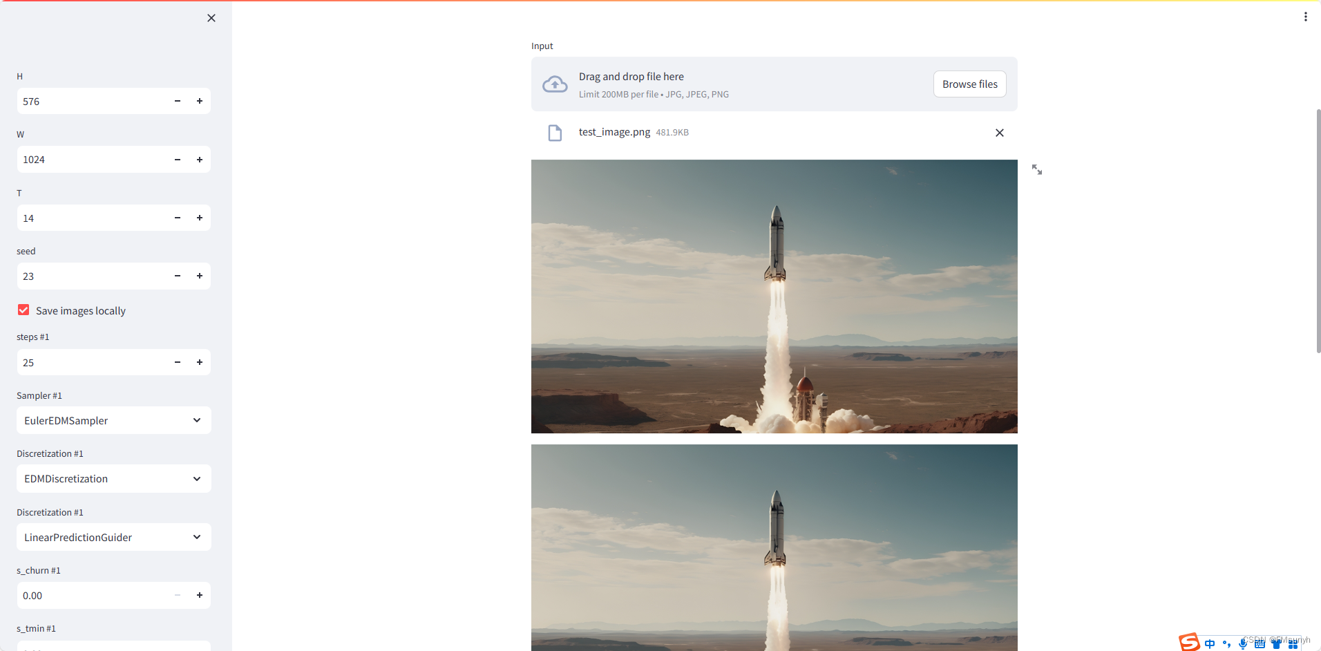The image size is (1321, 651).
Task: Click the steps #1 field showing 25
Action: coord(91,362)
